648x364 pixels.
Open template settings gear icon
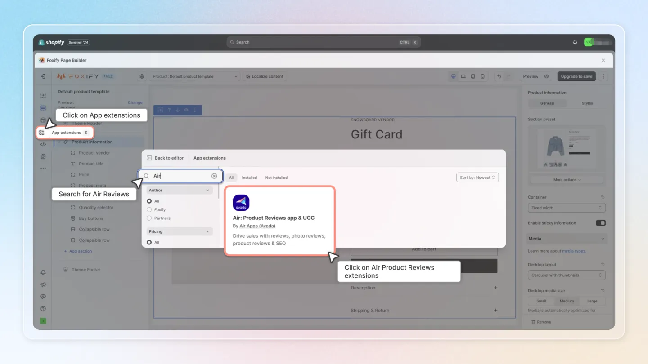142,76
